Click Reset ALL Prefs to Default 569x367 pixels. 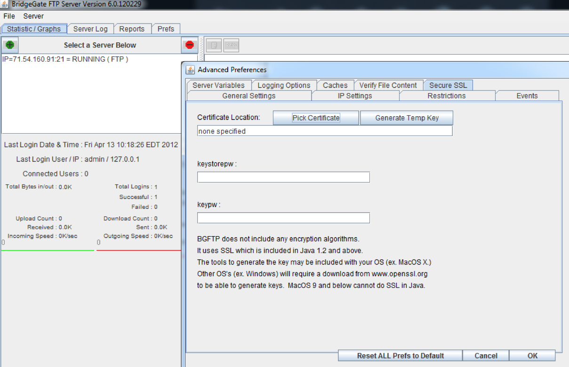[x=400, y=356]
